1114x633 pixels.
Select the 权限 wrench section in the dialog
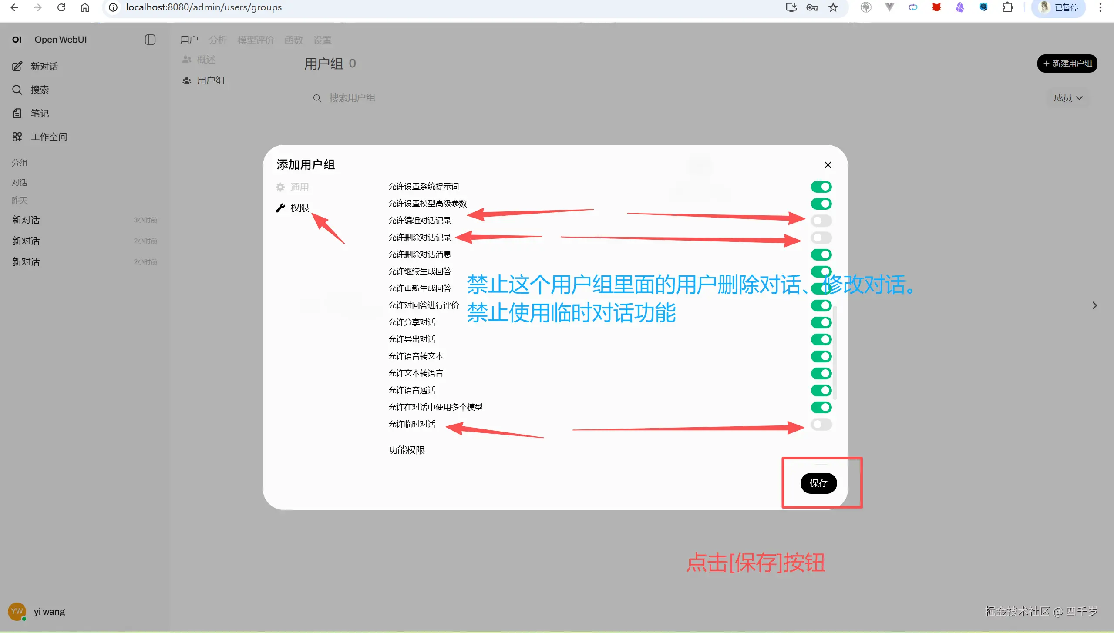coord(293,208)
